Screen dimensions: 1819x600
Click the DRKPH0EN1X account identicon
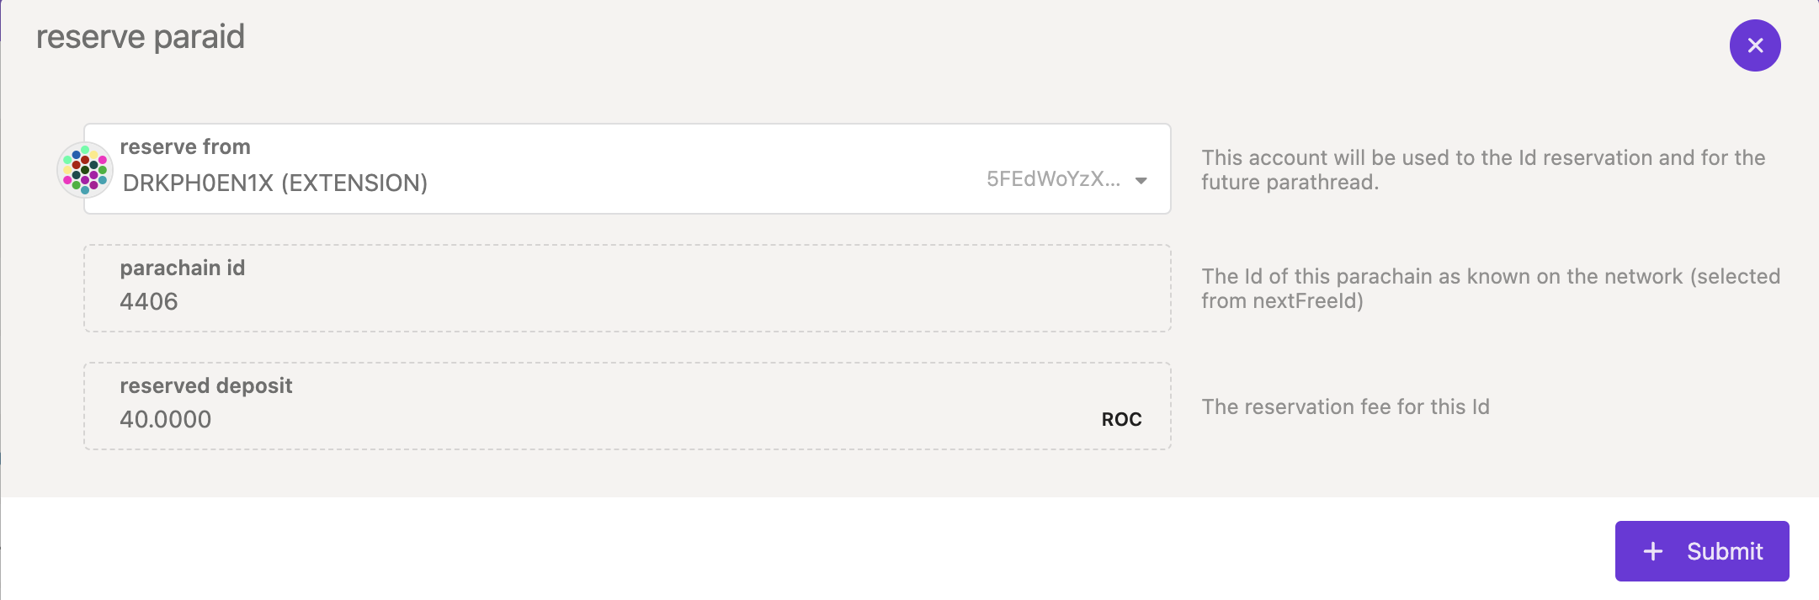[x=85, y=169]
